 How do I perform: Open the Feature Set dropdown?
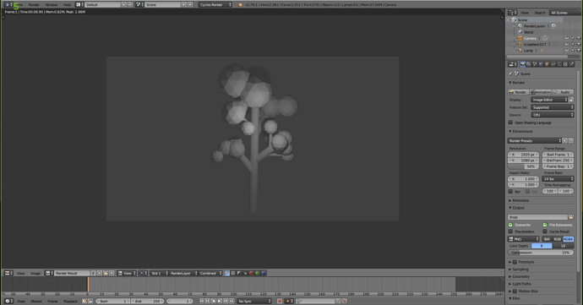point(552,107)
